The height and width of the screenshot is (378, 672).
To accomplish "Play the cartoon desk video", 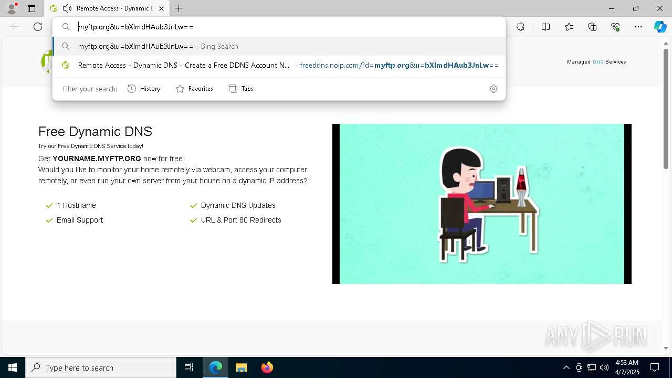I will tap(481, 204).
